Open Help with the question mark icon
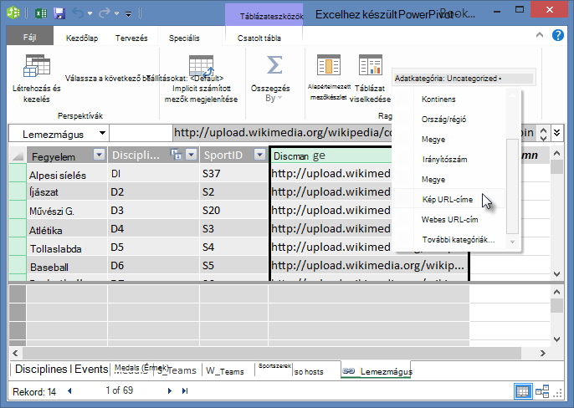Viewport: 574px width, 408px height. click(558, 35)
